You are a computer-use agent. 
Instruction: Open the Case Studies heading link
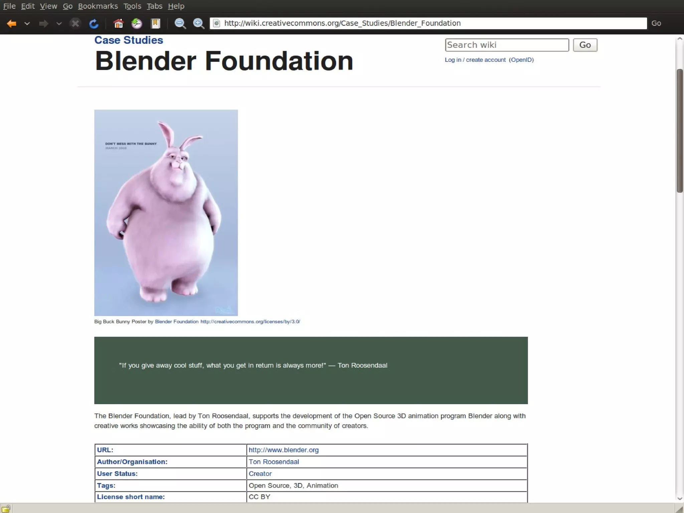129,40
